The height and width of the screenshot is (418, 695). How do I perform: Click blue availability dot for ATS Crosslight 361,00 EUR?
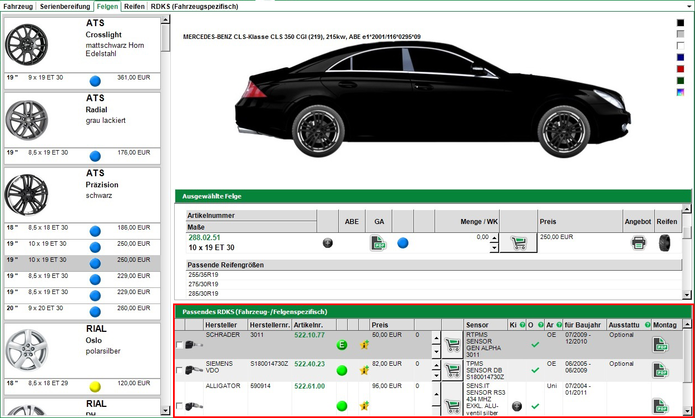[x=95, y=81]
